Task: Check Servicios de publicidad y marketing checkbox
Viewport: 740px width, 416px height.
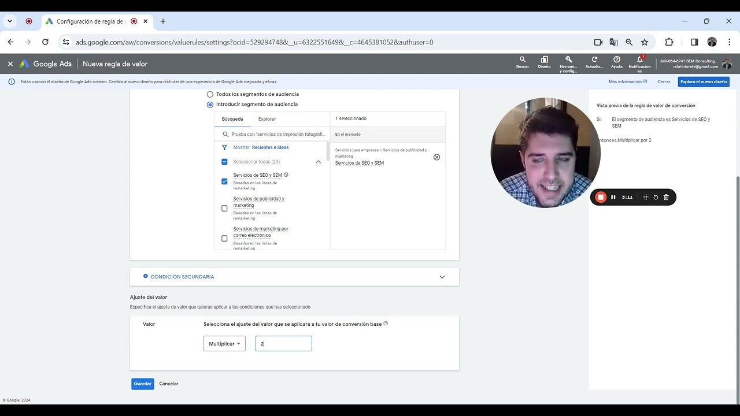Action: (224, 209)
